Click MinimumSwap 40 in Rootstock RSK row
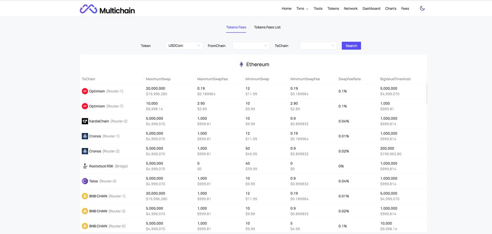 tap(248, 164)
